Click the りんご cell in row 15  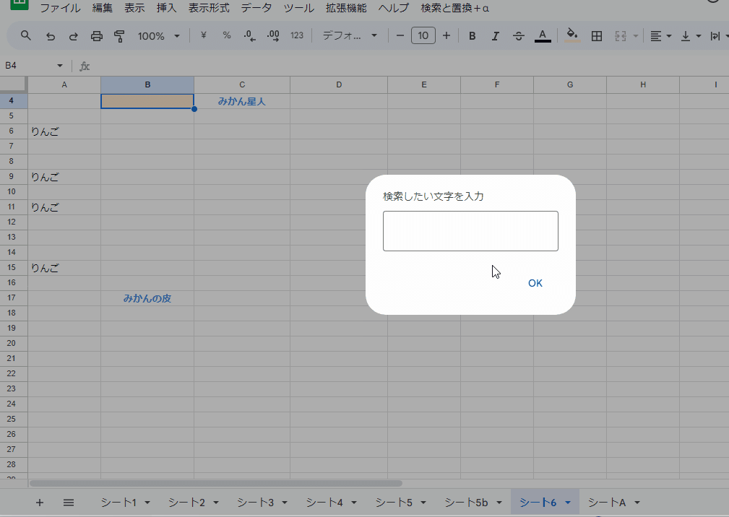click(x=64, y=268)
